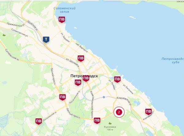Click the ПВ marker overlapping the Петрозаводск label

coord(86,78)
